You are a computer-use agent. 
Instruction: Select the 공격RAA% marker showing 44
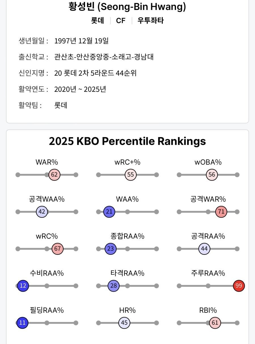coord(204,249)
